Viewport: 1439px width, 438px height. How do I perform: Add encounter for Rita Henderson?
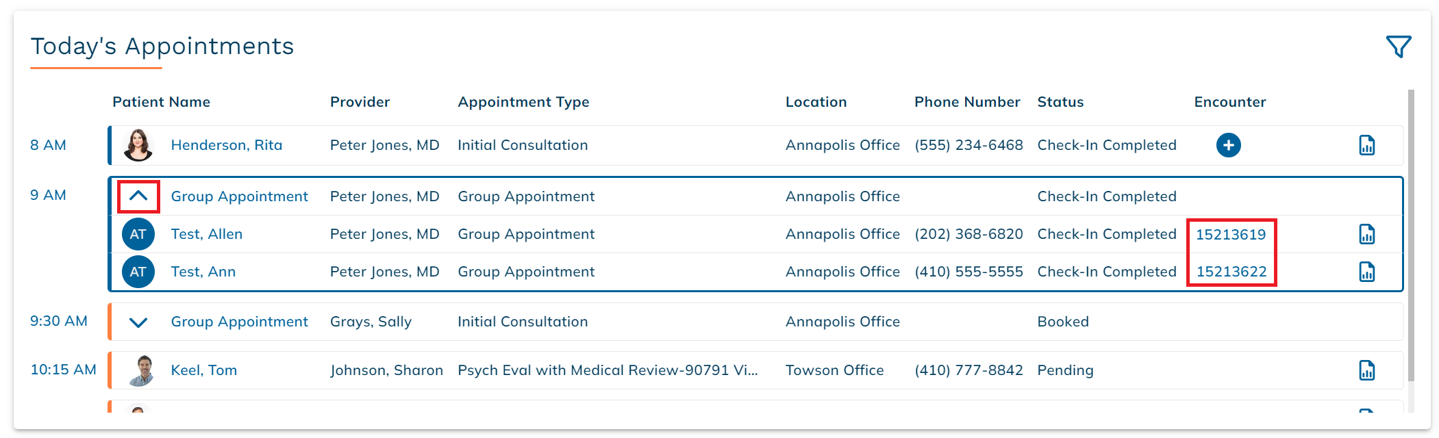1228,145
